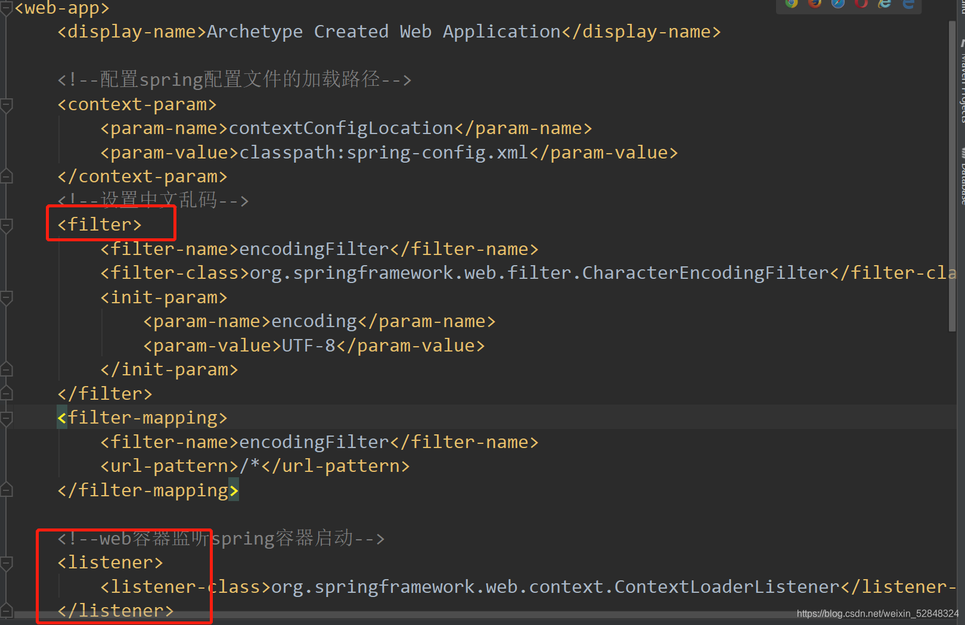This screenshot has width=965, height=625.
Task: Place cursor in display-name Archetype Created line
Action: [389, 32]
